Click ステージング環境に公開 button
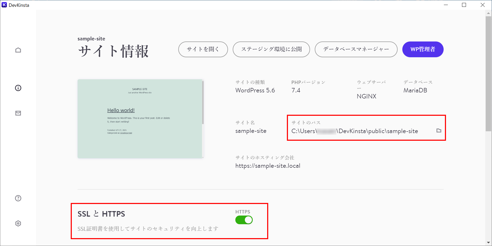 coord(271,49)
